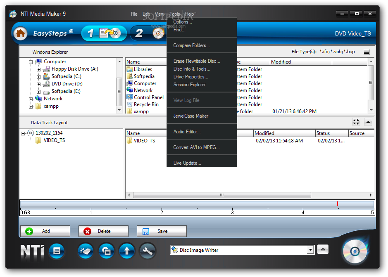Image resolution: width=388 pixels, height=277 pixels.
Task: Collapse the 130202_1154 disc node
Action: click(x=23, y=134)
